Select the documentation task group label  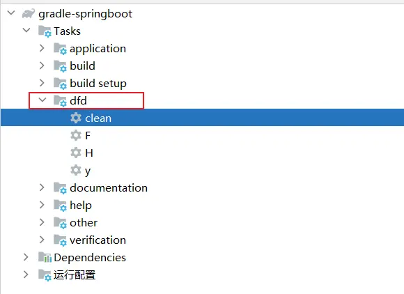click(109, 188)
